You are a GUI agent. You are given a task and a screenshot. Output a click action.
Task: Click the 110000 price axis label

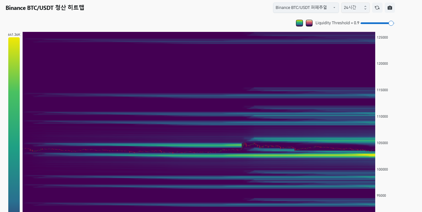(x=382, y=116)
